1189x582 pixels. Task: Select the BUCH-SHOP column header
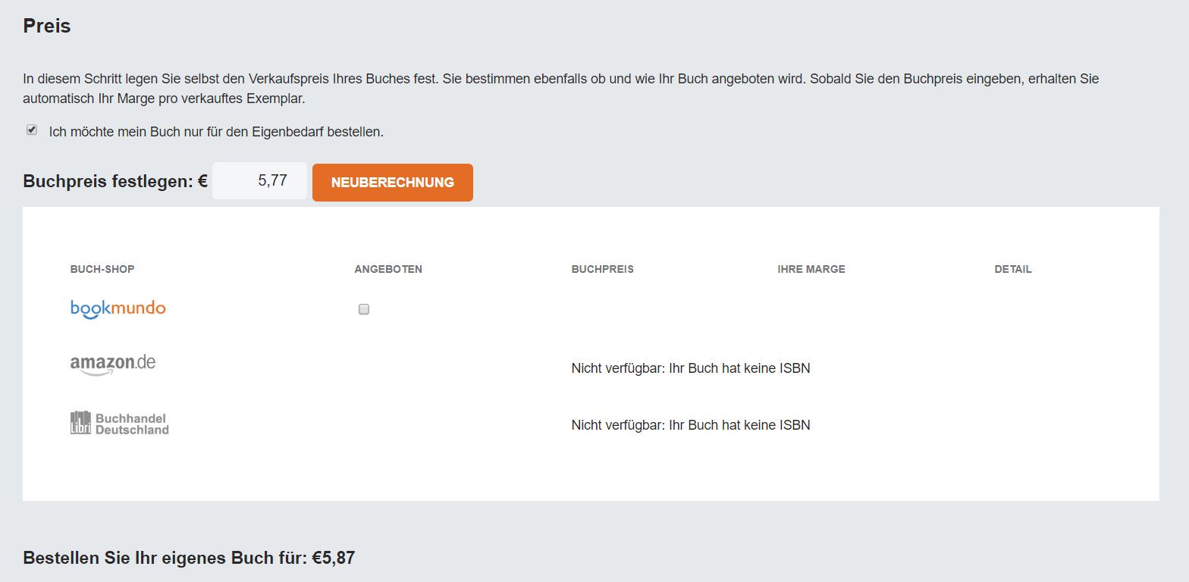pyautogui.click(x=102, y=269)
